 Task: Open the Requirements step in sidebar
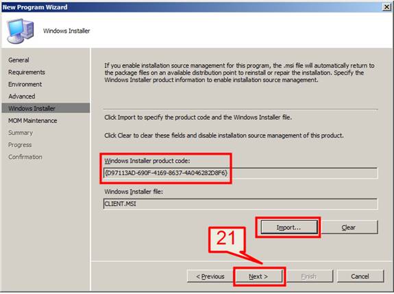point(27,72)
